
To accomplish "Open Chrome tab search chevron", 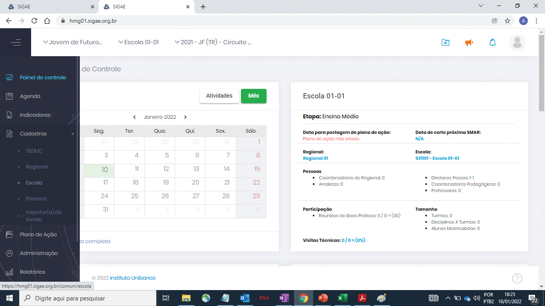I will [481, 6].
